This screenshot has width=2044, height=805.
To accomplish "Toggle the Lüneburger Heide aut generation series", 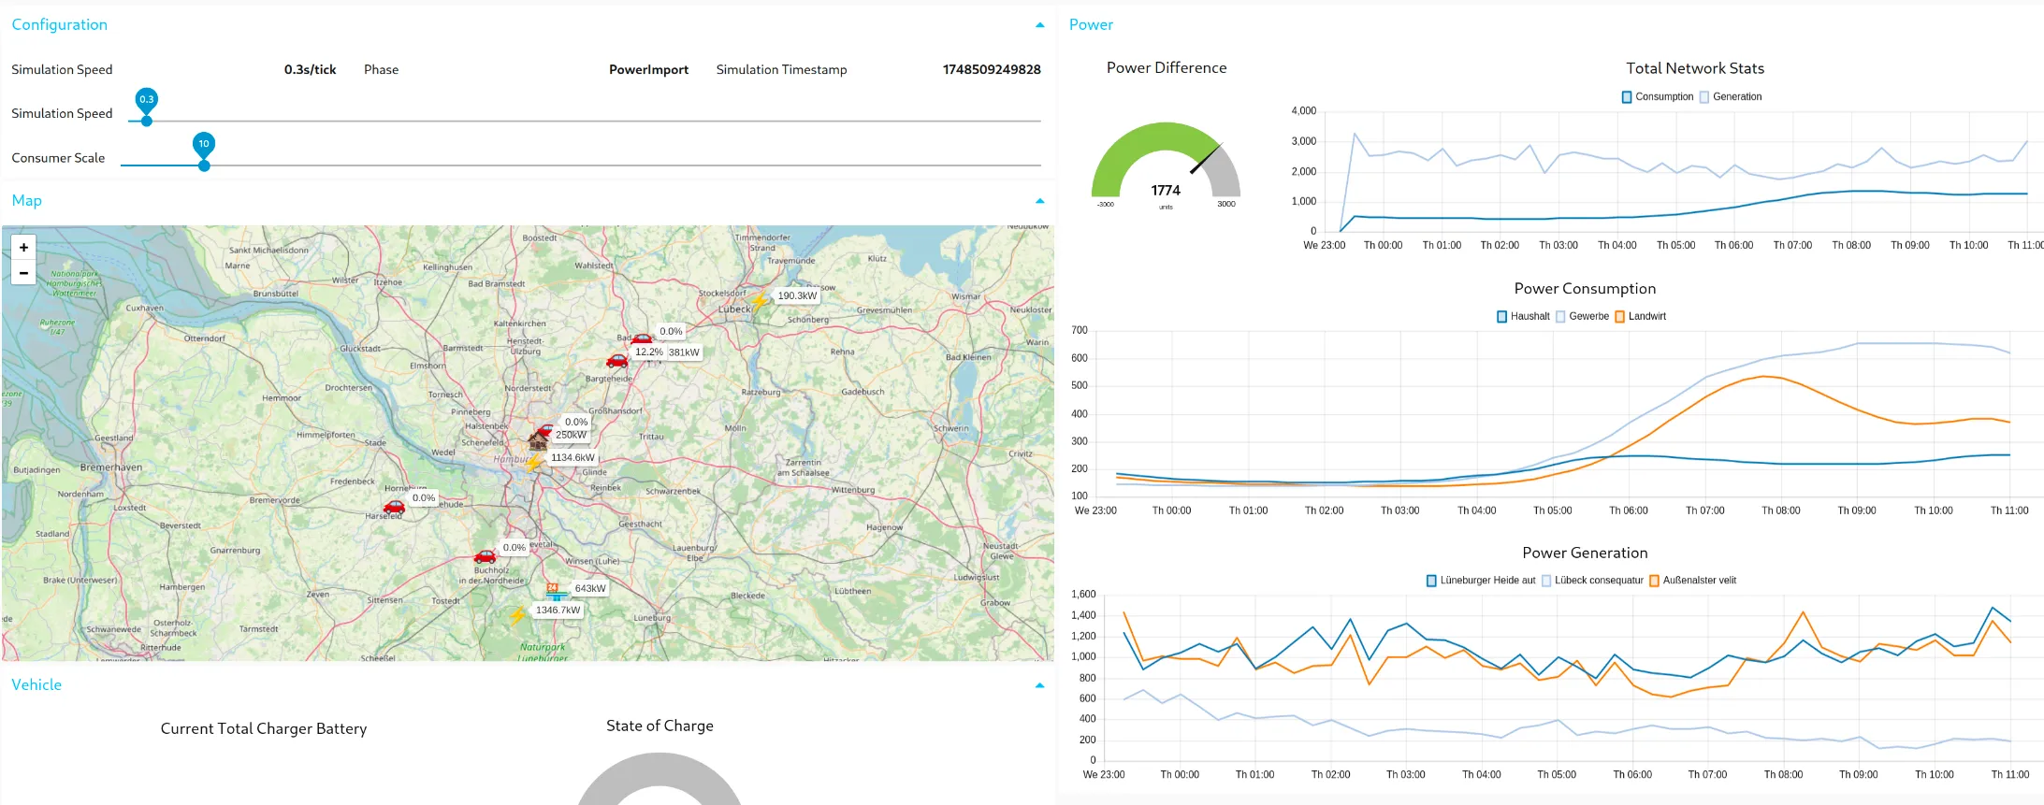I will 1481,581.
